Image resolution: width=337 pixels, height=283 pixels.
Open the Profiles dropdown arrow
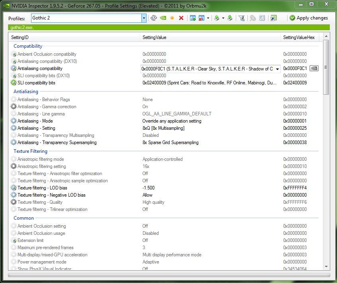coord(144,18)
